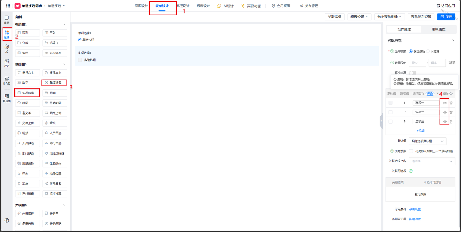Open the 默认值 dropdown
The image size is (461, 232).
[x=428, y=141]
